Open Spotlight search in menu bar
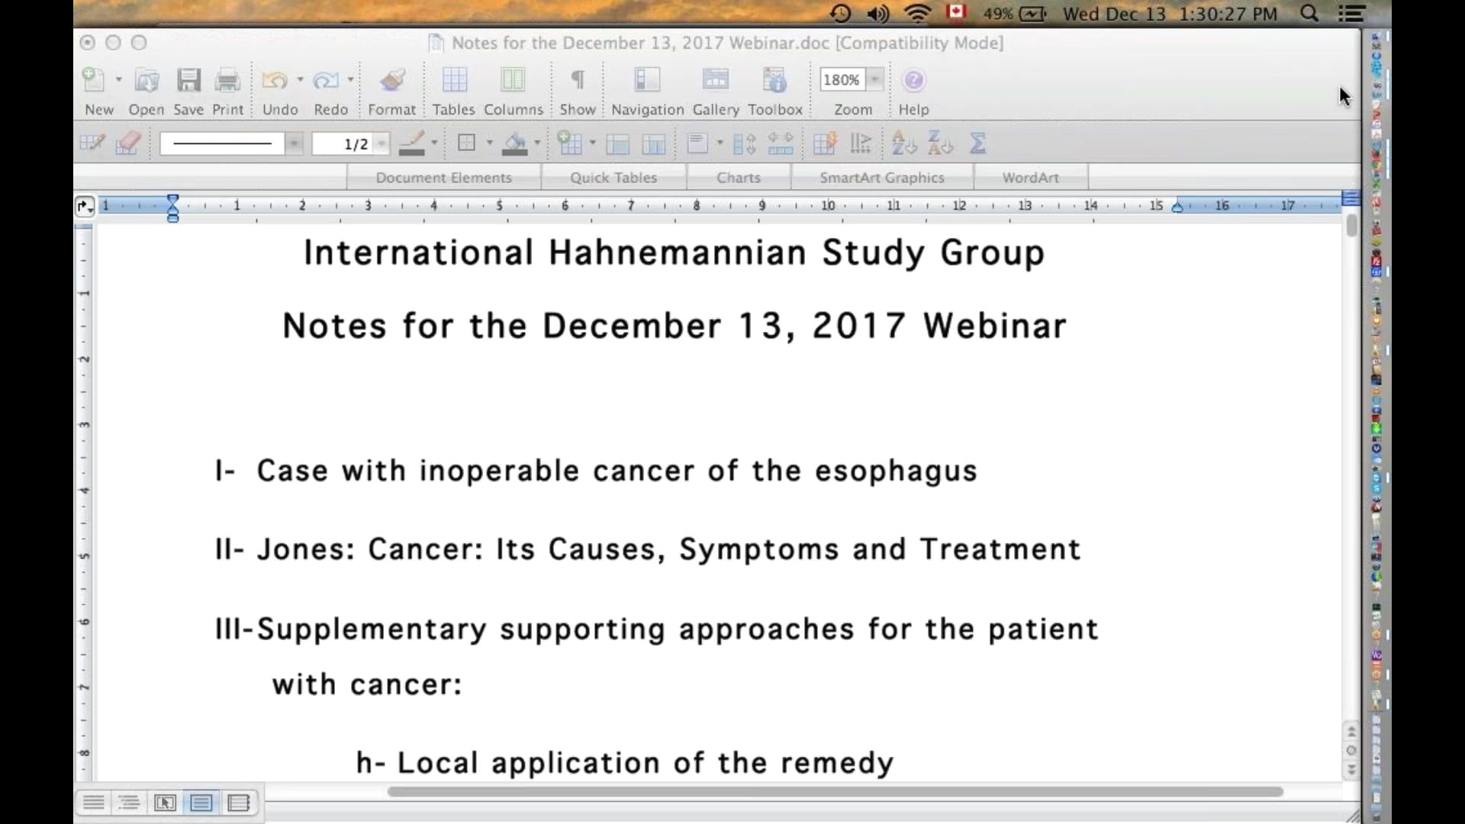The width and height of the screenshot is (1465, 824). point(1310,13)
